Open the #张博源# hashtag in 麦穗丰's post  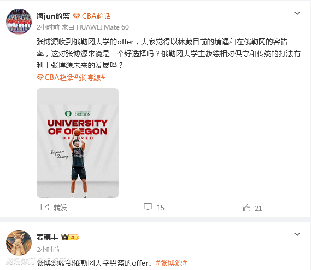pos(172,263)
